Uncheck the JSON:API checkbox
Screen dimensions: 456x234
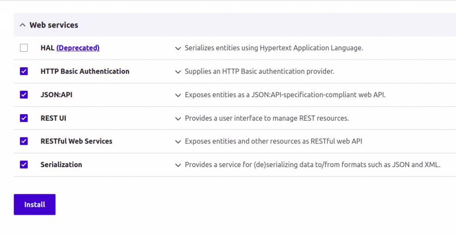[x=24, y=94]
